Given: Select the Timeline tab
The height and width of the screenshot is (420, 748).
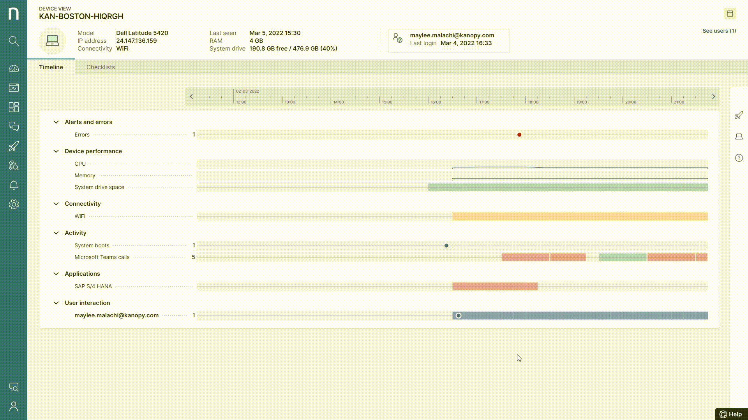Looking at the screenshot, I should [51, 67].
